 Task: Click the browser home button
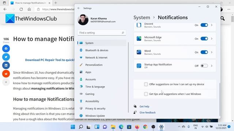29,9
